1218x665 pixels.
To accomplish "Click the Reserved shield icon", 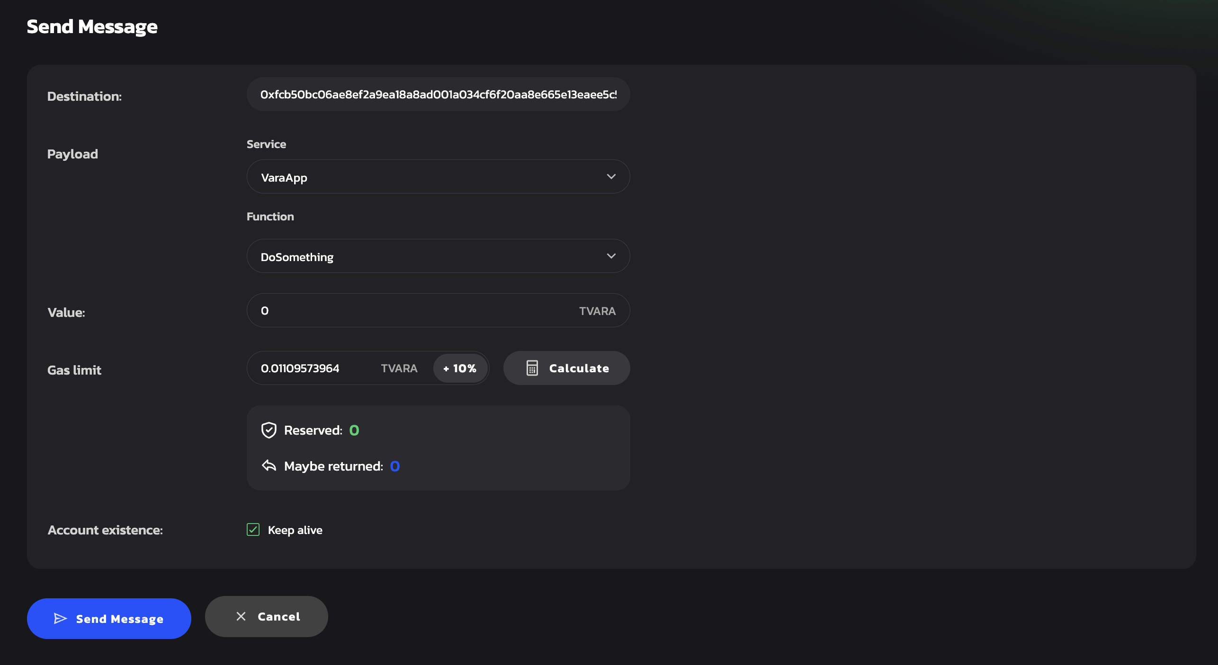I will 269,430.
